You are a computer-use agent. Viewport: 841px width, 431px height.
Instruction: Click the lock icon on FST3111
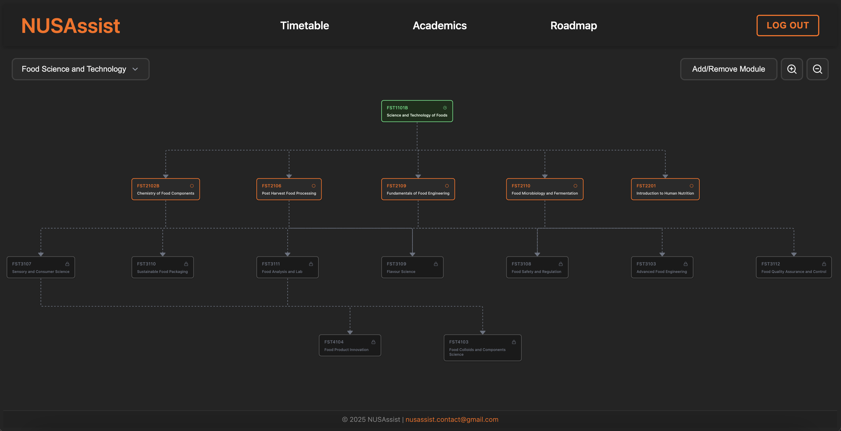pos(311,264)
